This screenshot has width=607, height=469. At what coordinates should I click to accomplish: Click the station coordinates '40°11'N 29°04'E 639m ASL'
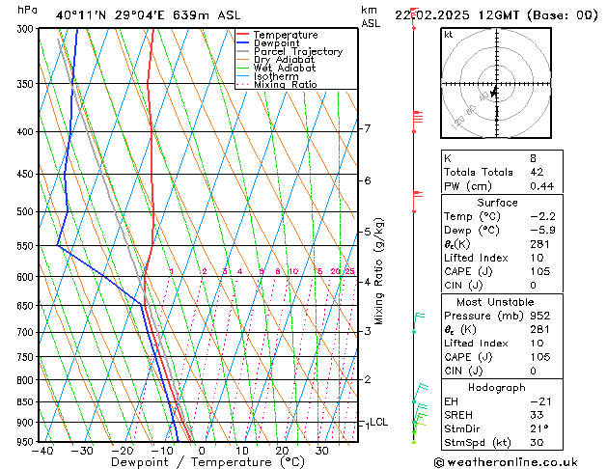click(148, 15)
